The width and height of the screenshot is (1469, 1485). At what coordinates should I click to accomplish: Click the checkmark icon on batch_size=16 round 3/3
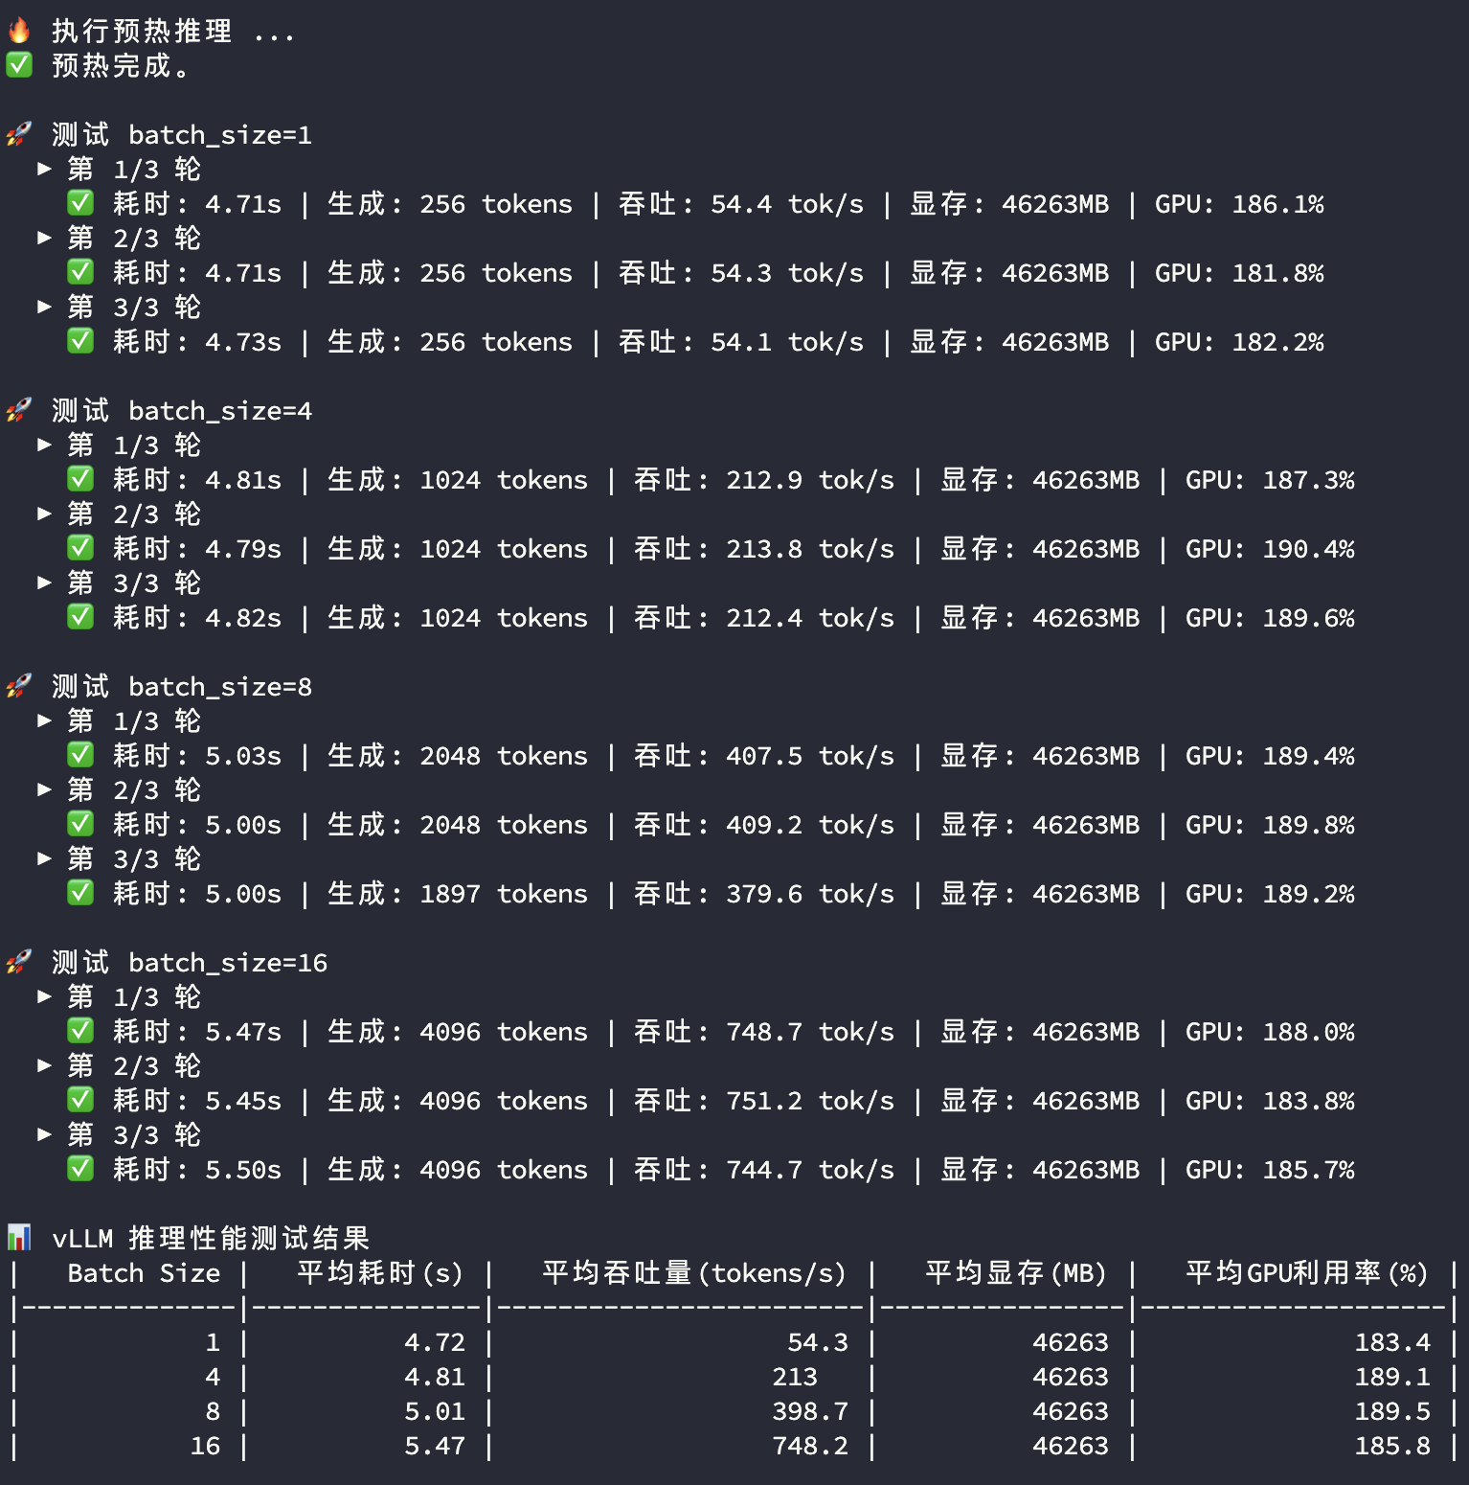click(x=80, y=1168)
